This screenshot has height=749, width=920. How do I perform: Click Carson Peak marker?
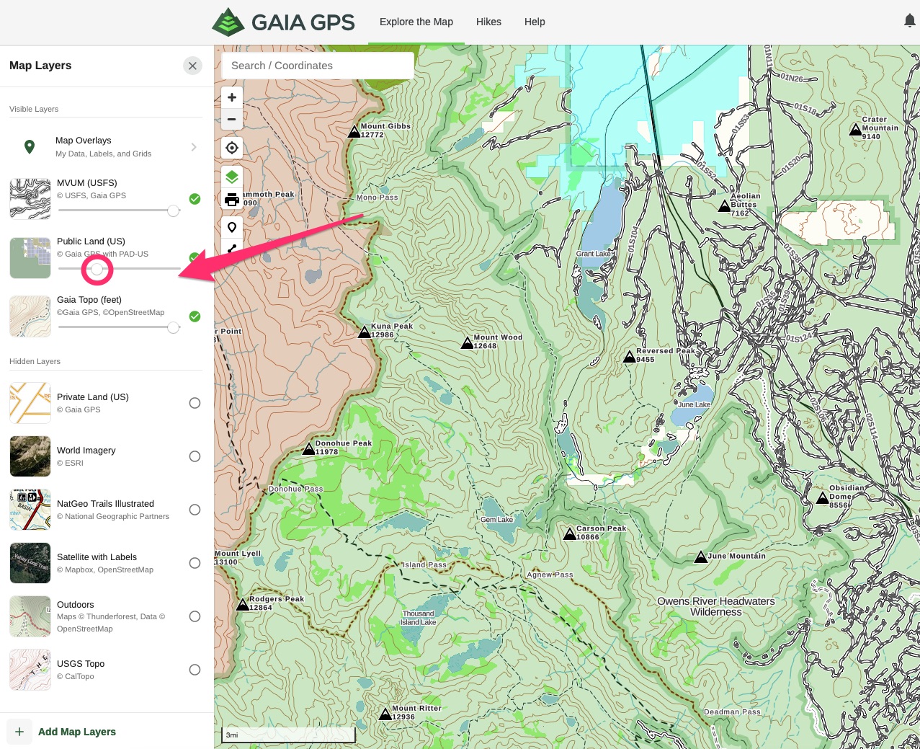(x=570, y=533)
